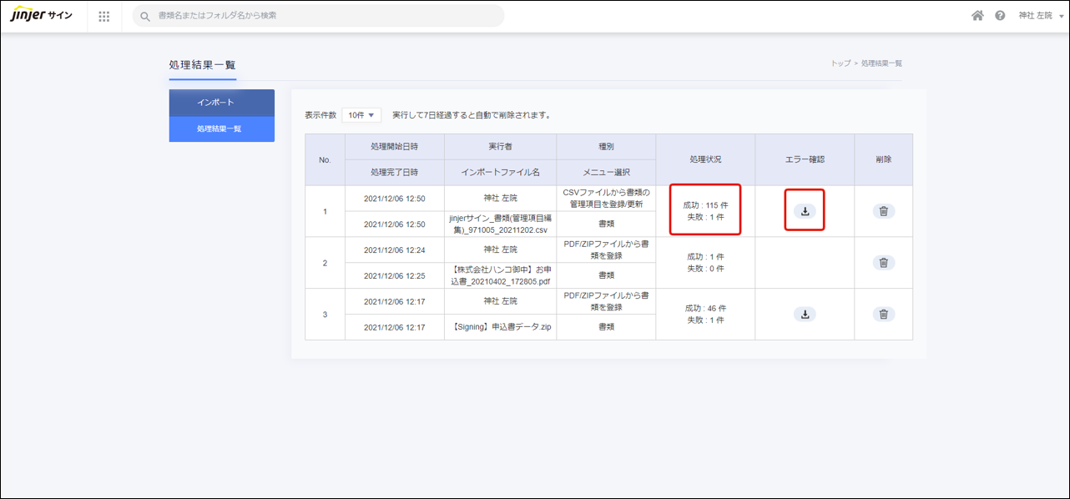Download error file for row 1
1070x499 pixels.
coord(805,211)
